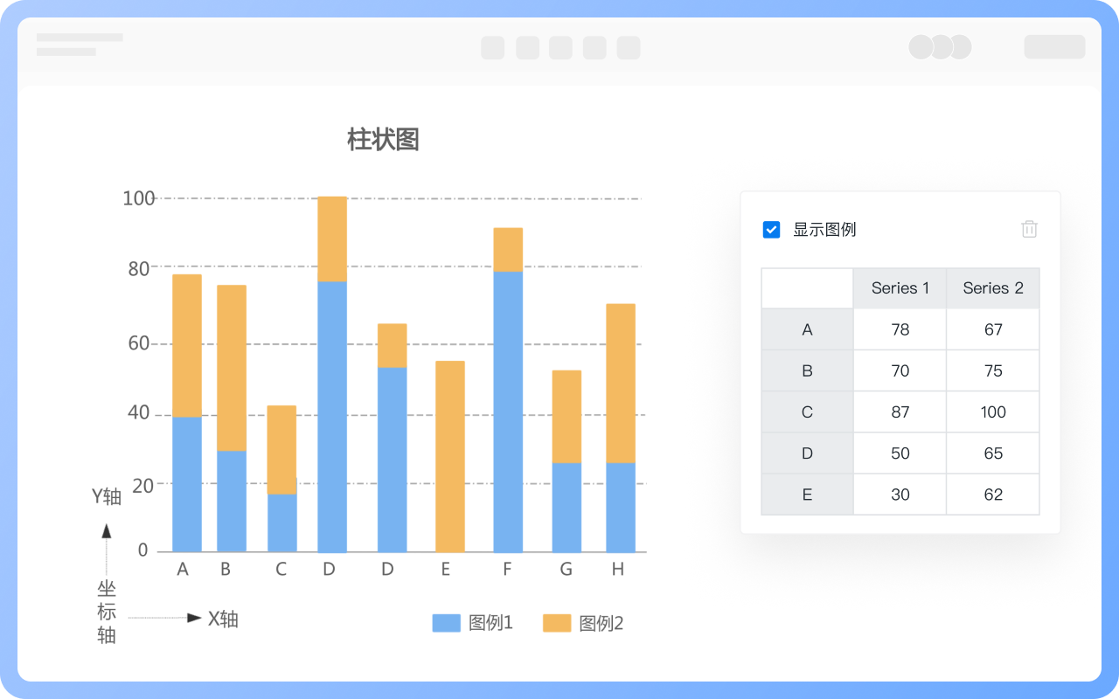Select the Series 2 column header
The image size is (1119, 699).
click(992, 288)
